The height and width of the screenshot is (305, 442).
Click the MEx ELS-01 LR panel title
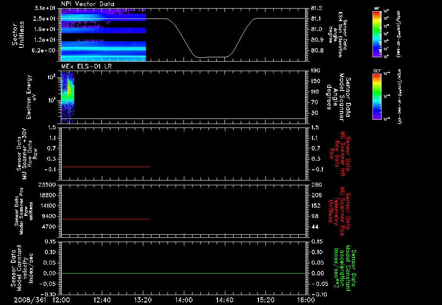click(x=86, y=66)
